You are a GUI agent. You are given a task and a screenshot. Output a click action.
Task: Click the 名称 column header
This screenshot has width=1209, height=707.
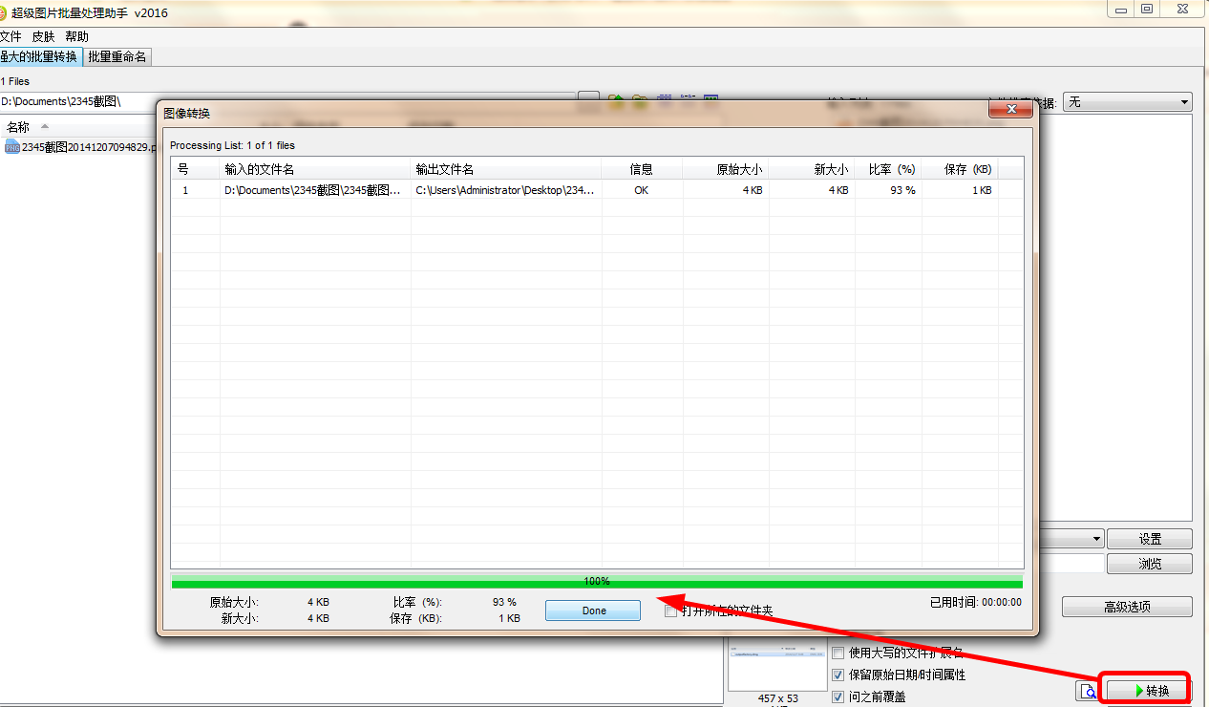tap(18, 127)
